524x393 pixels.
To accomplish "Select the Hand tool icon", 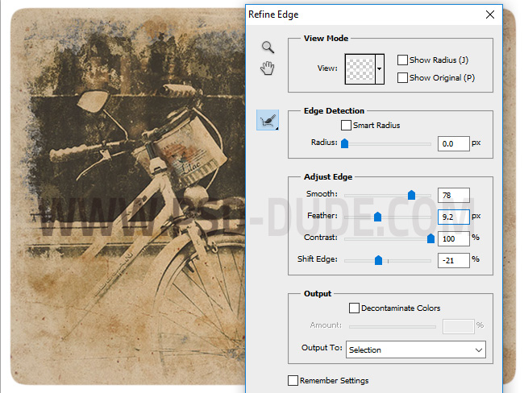I will pyautogui.click(x=268, y=68).
